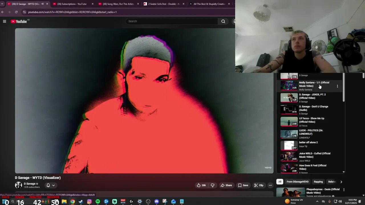The width and height of the screenshot is (365, 205).
Task: Open Notepad from taskbar
Action: click(182, 202)
